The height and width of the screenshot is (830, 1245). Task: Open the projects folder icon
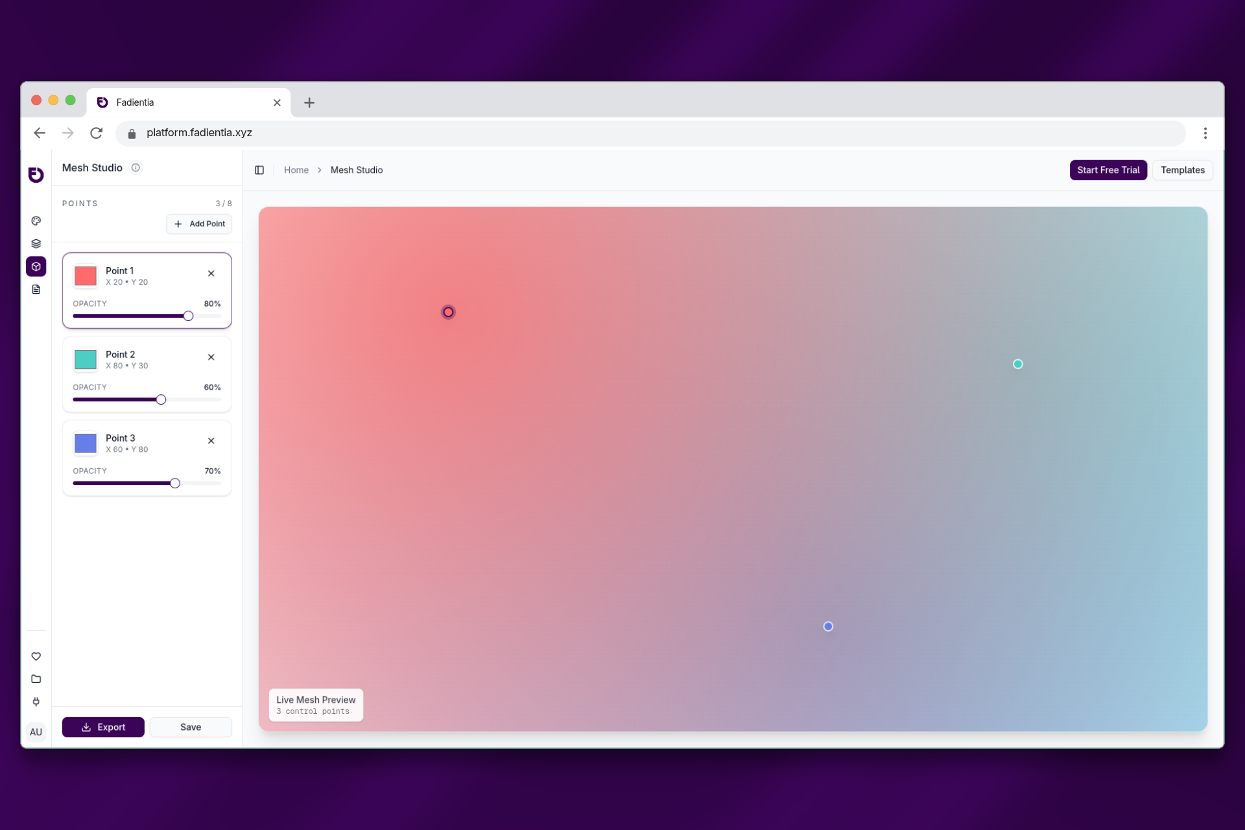36,679
